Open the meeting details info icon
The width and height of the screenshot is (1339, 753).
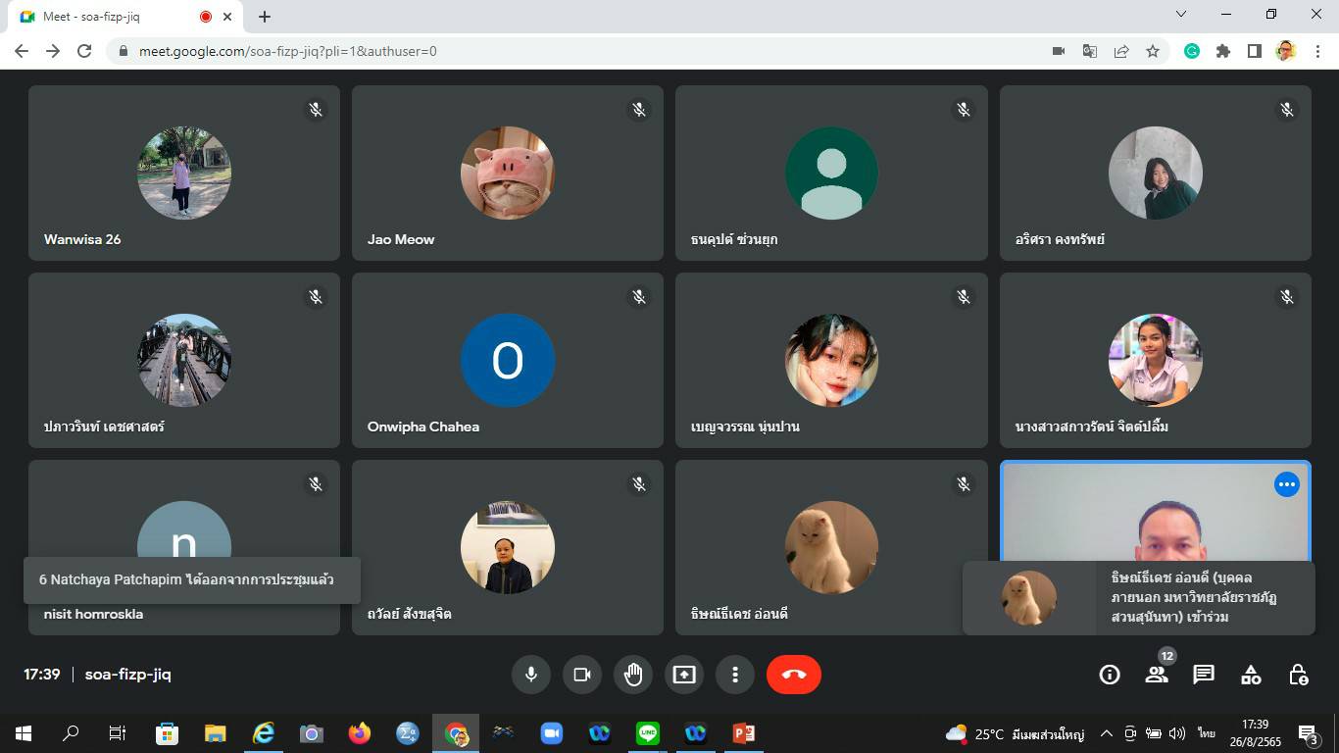coord(1110,675)
